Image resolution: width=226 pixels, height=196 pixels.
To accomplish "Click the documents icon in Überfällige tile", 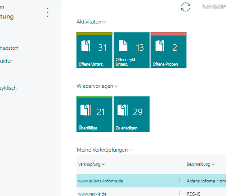I will [85, 110].
